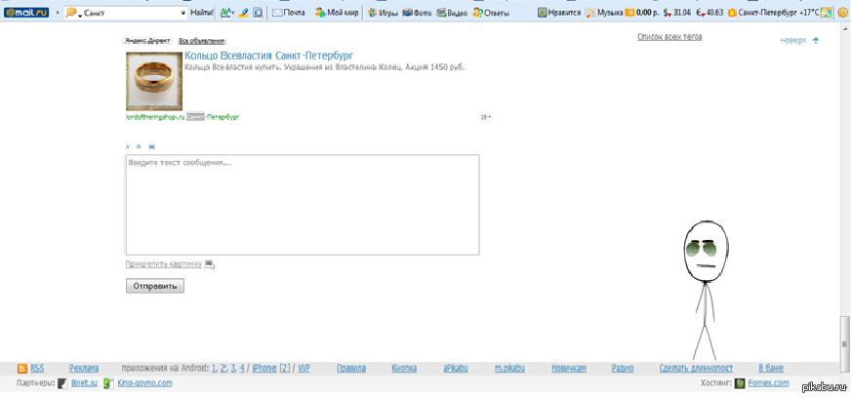Click the stick figure with sunglasses
Screen dimensions: 851x398
[706, 289]
